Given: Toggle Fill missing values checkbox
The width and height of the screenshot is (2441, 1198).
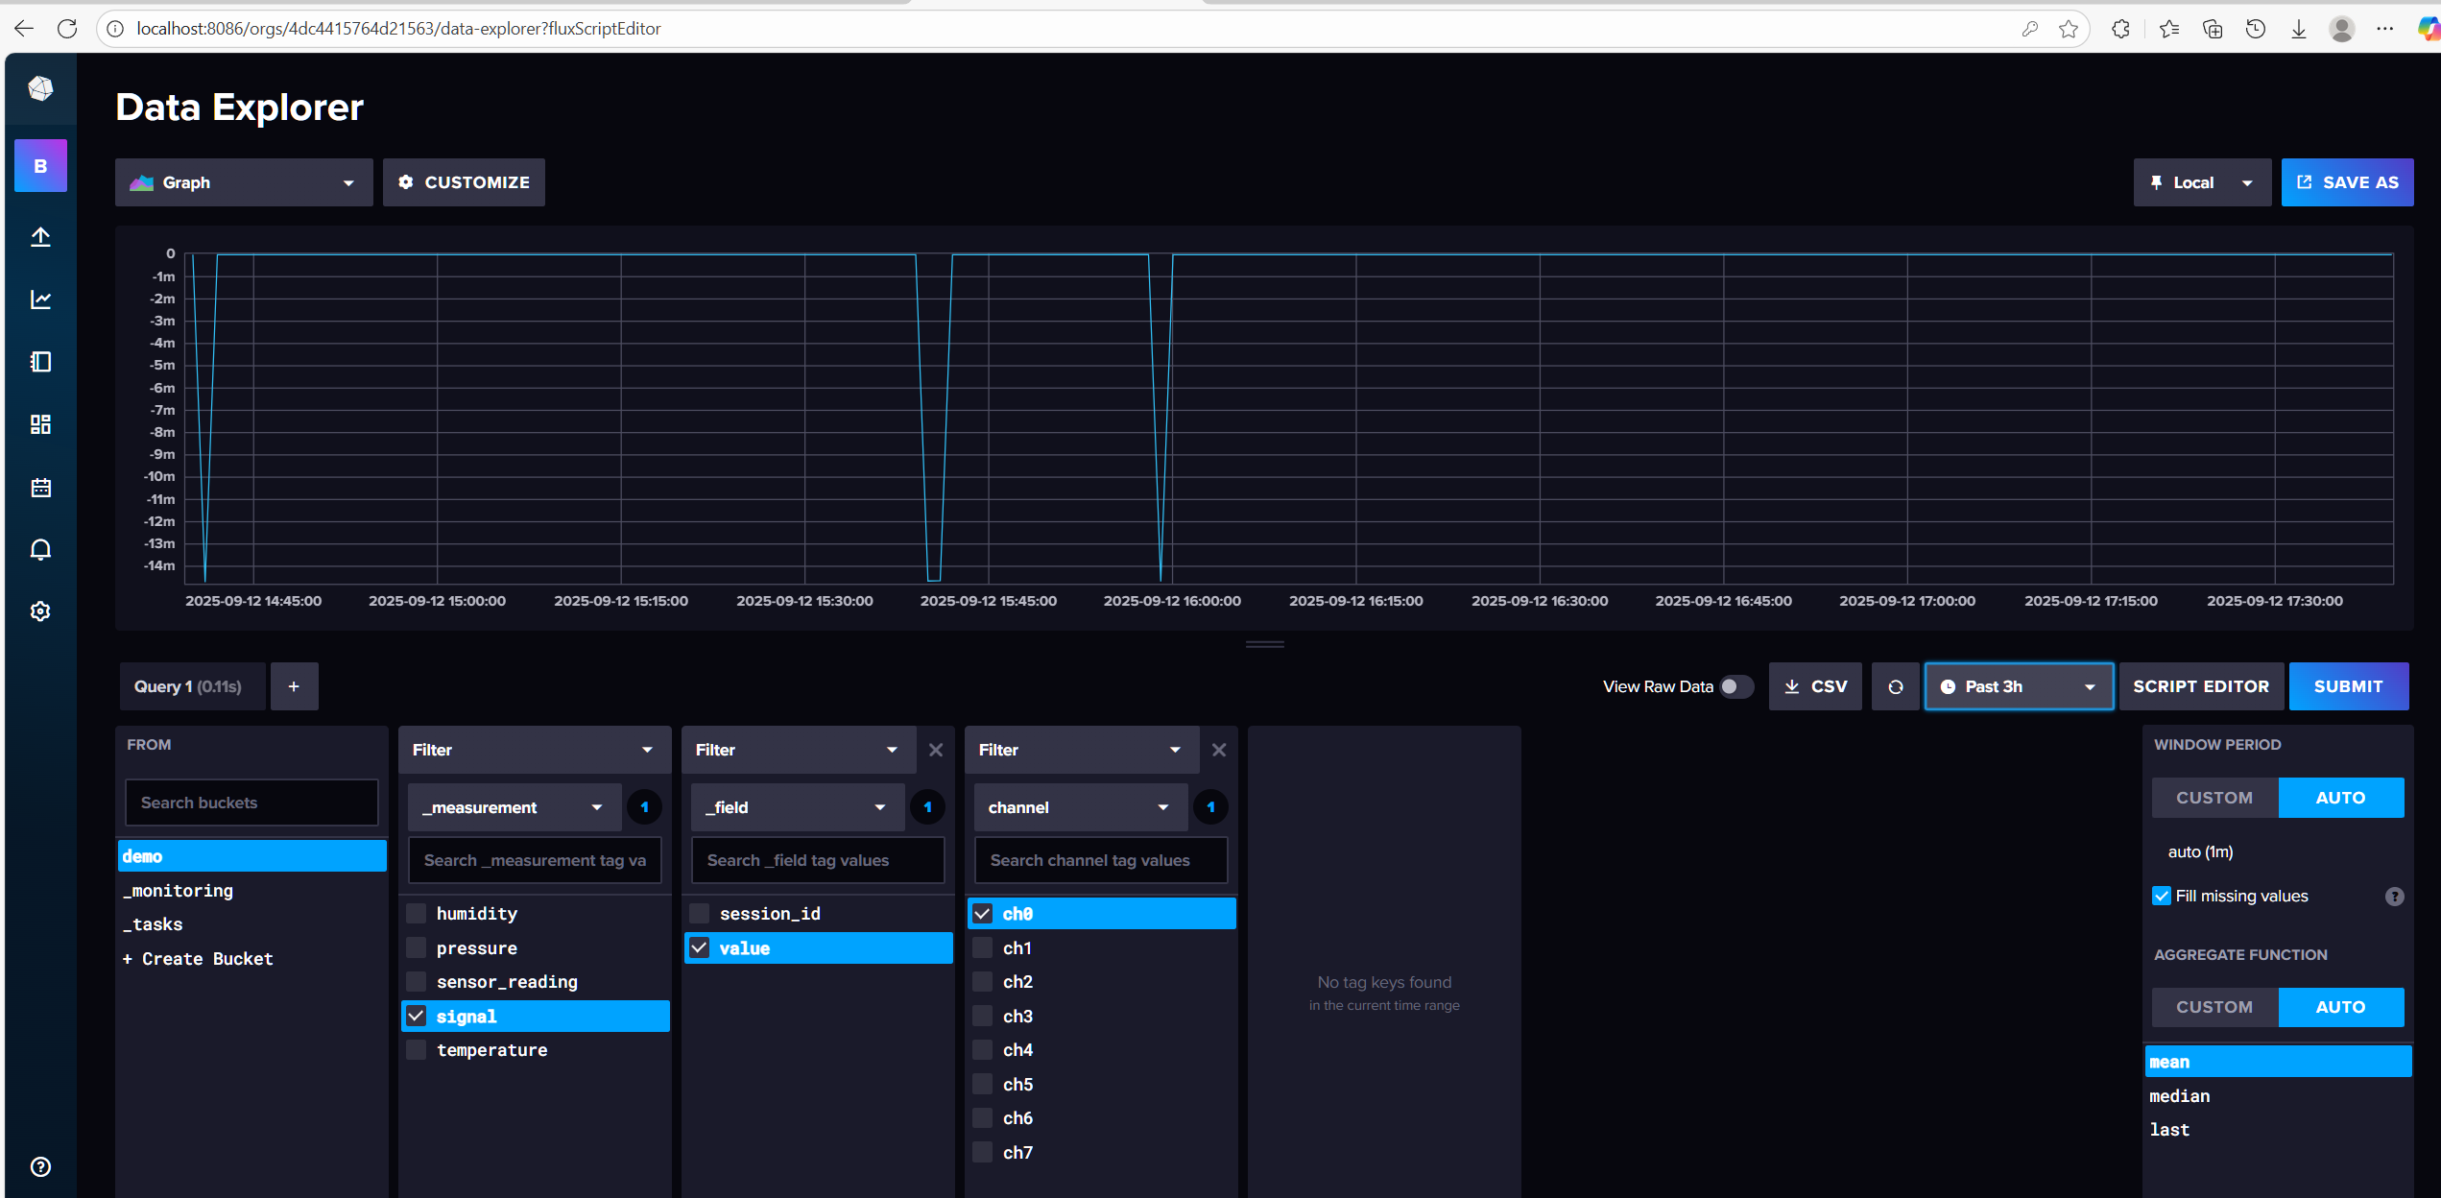Looking at the screenshot, I should 2162,896.
